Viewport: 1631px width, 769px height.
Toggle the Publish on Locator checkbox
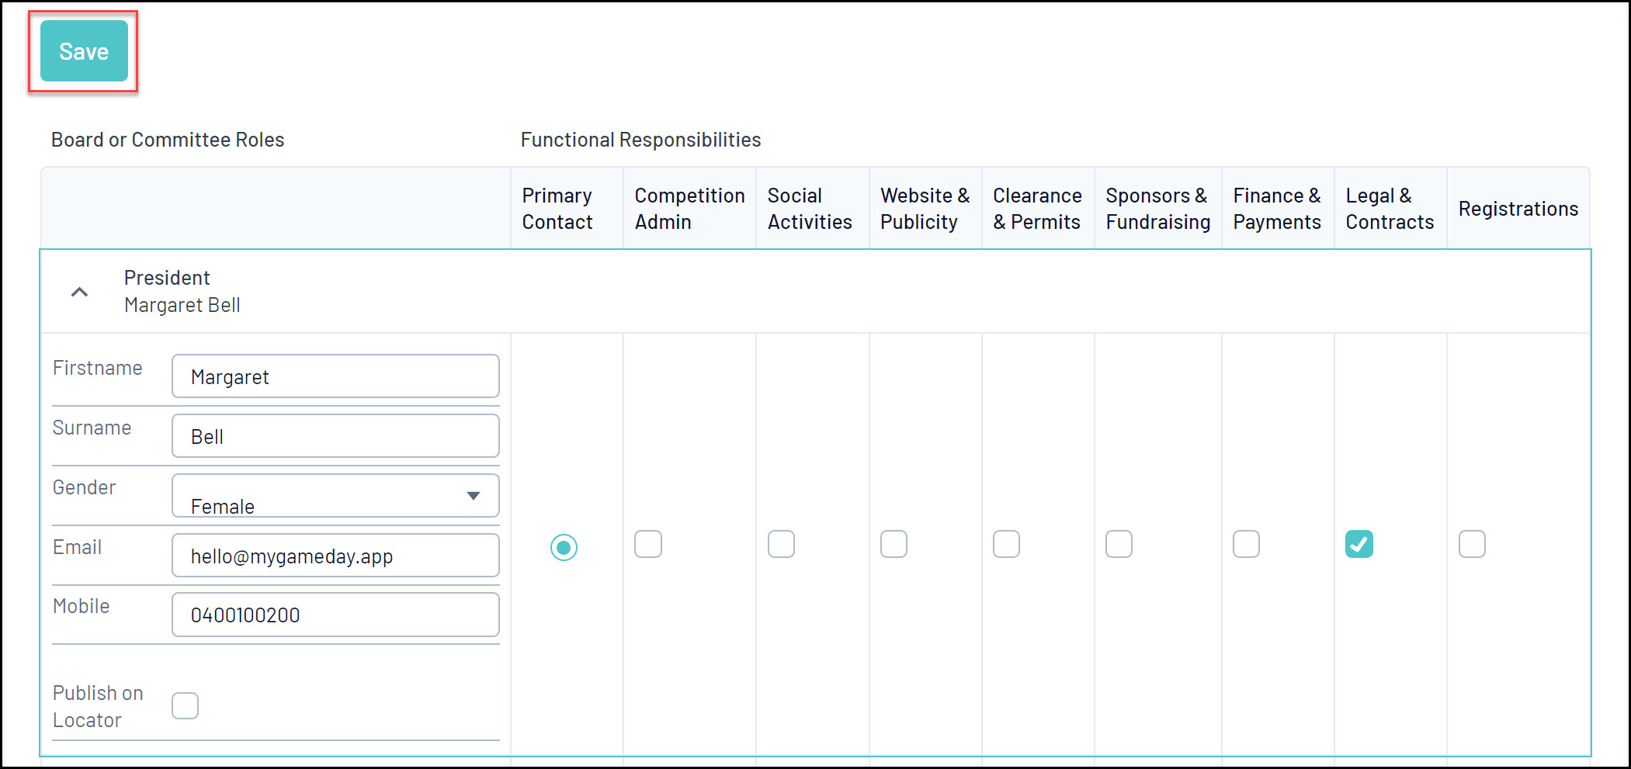185,705
